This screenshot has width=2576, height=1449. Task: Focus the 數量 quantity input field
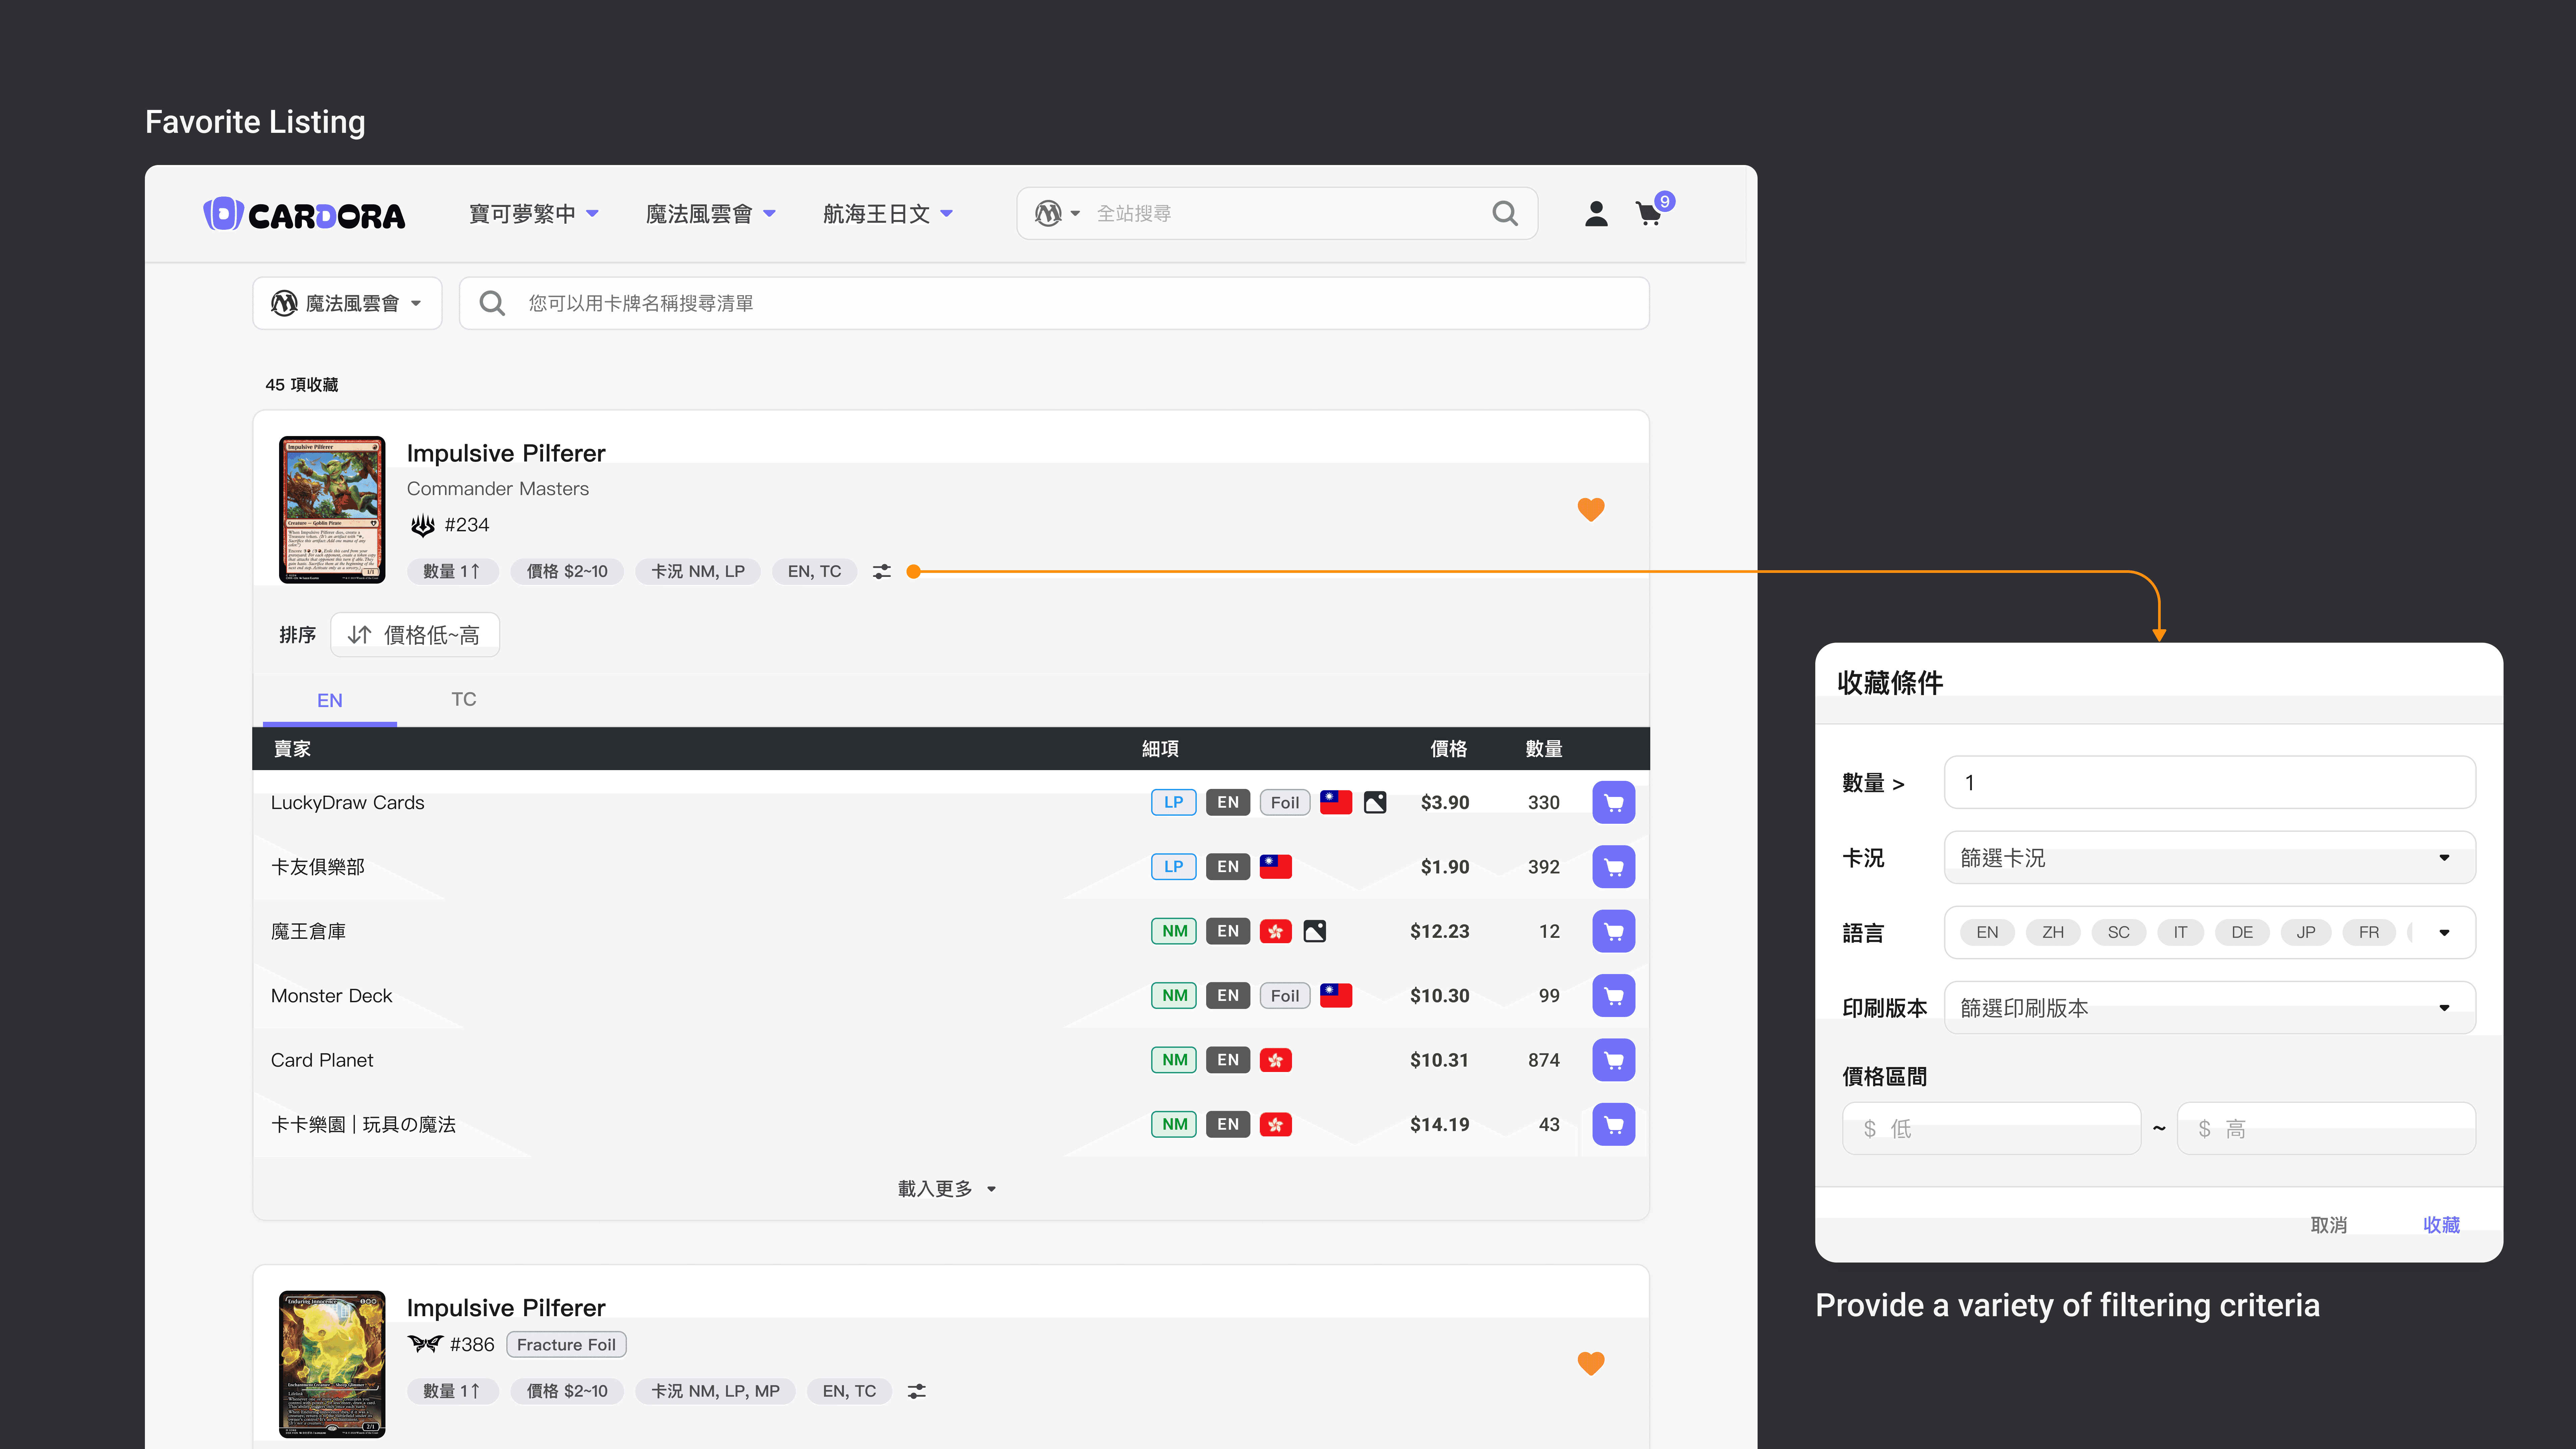point(2210,782)
